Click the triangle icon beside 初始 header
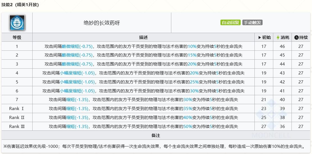Image resolution: width=312 pixels, height=154 pixels. 259,38
